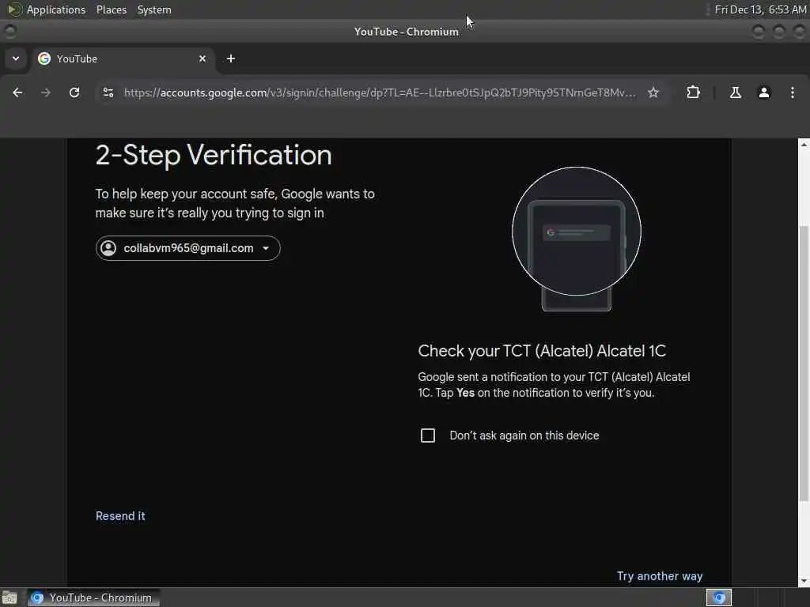Click the clock showing Fri Dec 13
Image resolution: width=810 pixels, height=607 pixels.
point(760,9)
